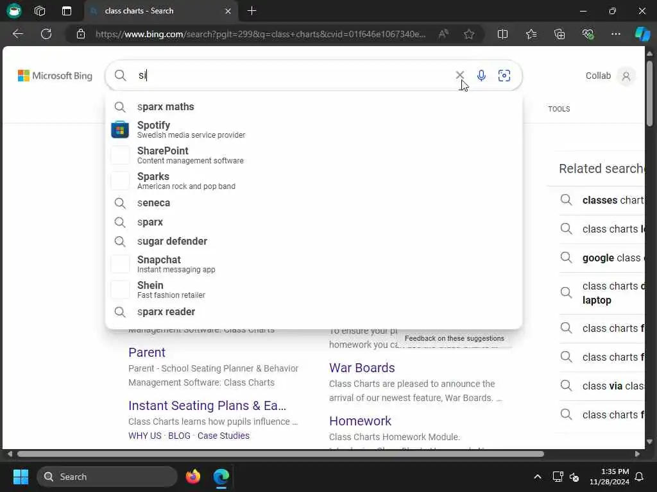Open Settings and more ellipsis menu
Image resolution: width=657 pixels, height=492 pixels.
tap(615, 34)
